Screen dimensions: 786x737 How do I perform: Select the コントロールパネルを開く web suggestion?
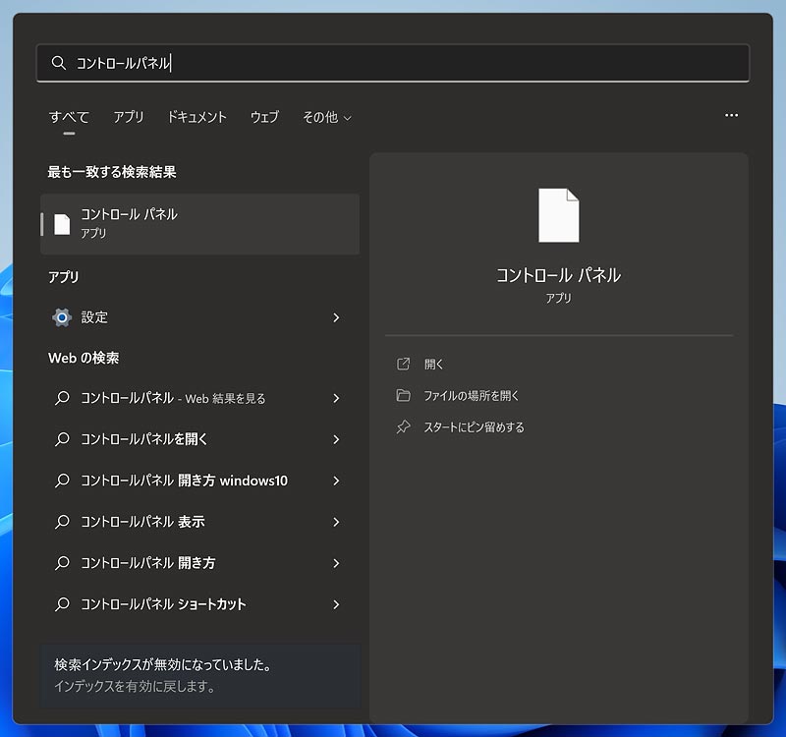(143, 439)
